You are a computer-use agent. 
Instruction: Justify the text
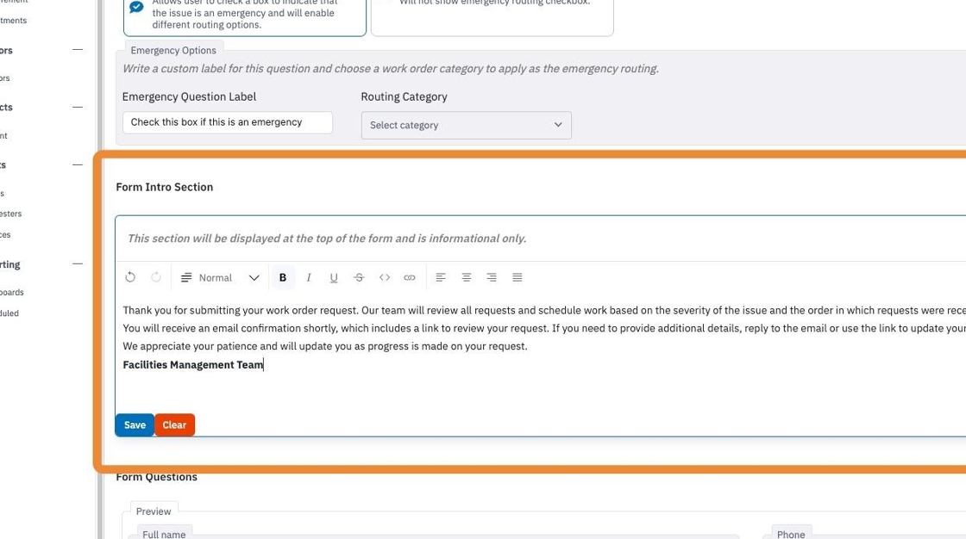[x=517, y=277]
